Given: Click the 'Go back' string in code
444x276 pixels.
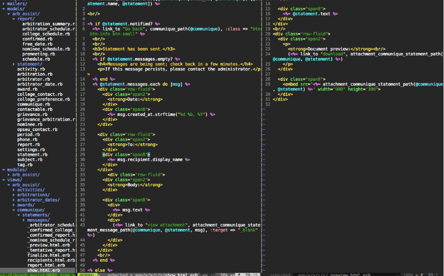Looking at the screenshot, I should point(134,29).
